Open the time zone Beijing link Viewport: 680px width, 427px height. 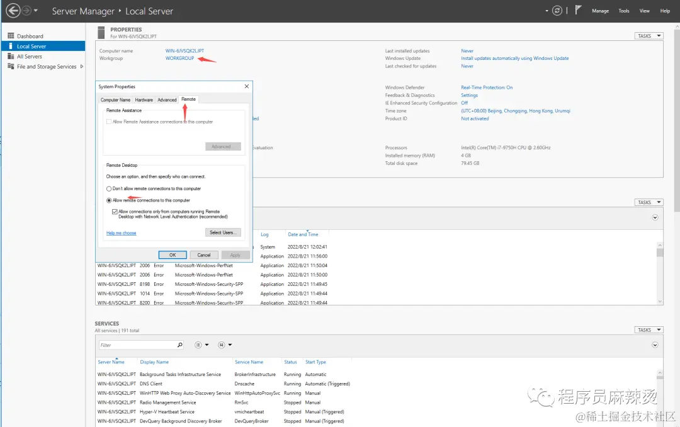[516, 111]
